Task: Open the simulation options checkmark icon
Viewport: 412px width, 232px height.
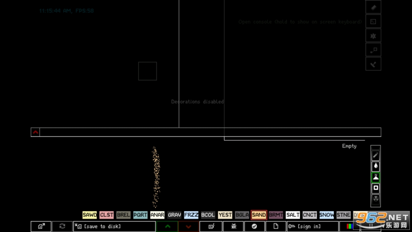Action: click(x=254, y=227)
